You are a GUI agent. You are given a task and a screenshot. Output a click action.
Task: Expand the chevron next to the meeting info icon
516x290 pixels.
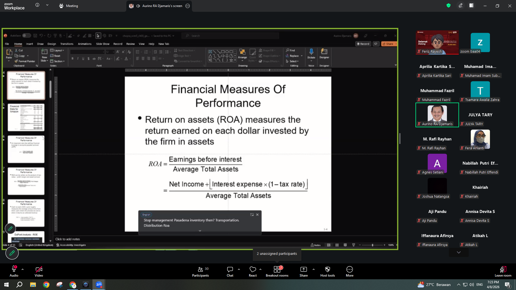[47, 5]
